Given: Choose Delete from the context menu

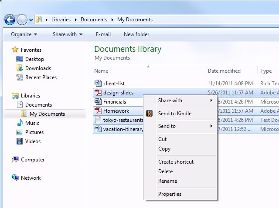Looking at the screenshot, I should (x=180, y=171).
